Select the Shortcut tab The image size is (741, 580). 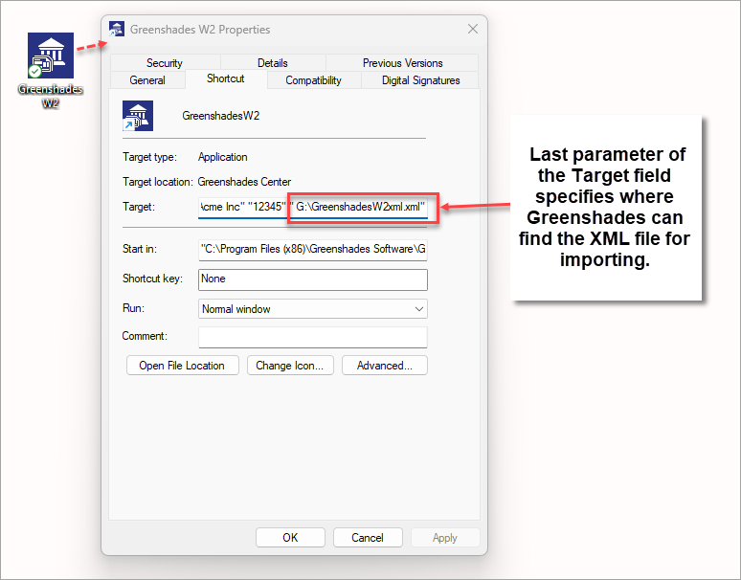[x=225, y=78]
